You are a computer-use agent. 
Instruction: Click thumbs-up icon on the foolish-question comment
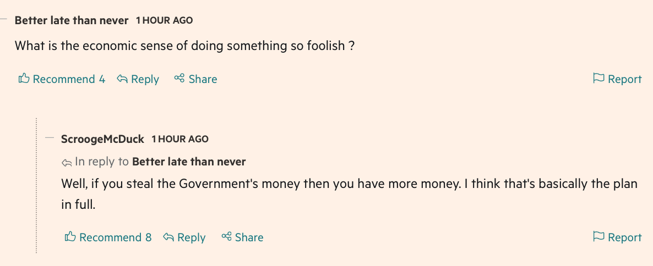[x=24, y=78]
